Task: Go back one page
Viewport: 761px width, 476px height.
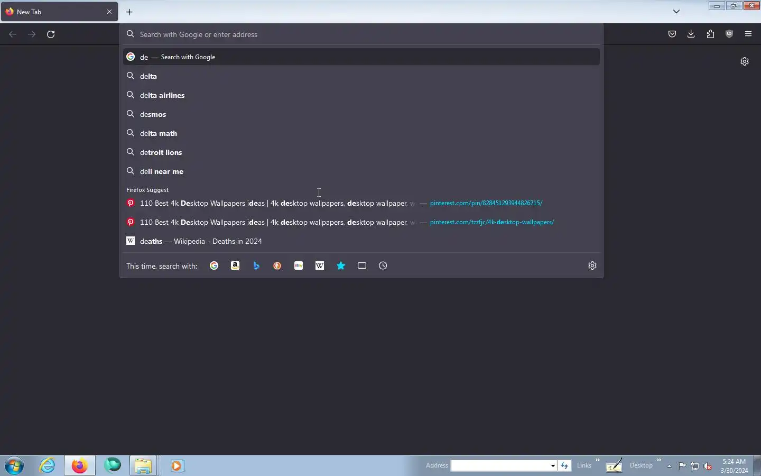Action: coord(13,34)
